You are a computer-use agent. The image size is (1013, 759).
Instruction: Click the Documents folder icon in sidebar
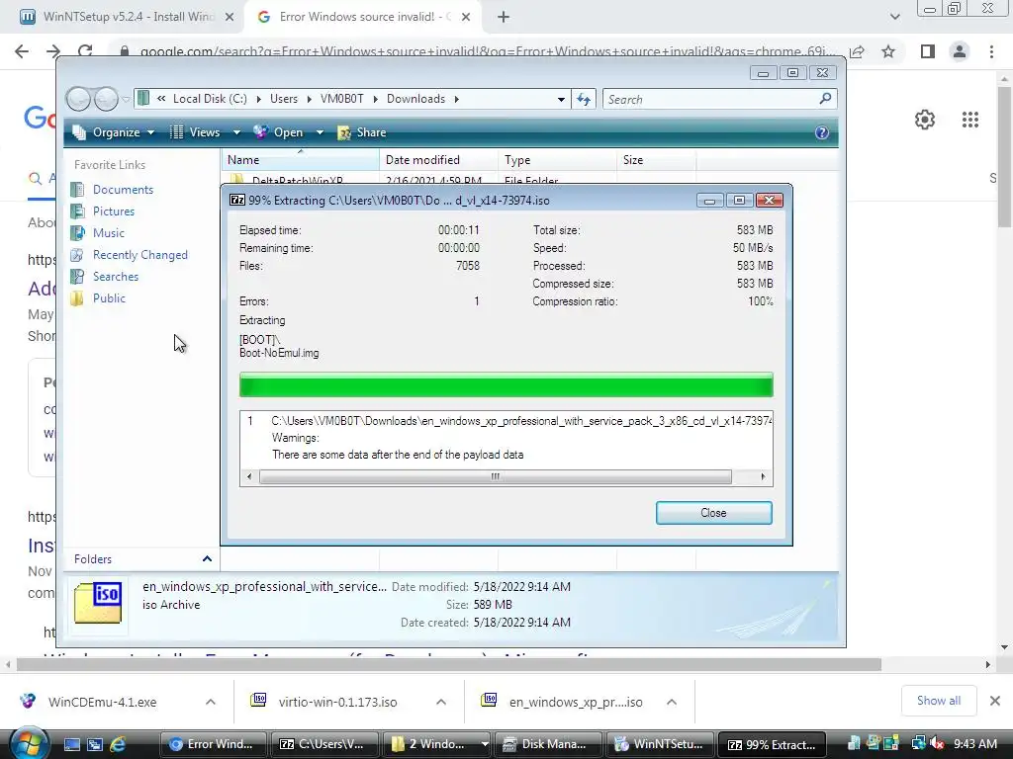coord(77,189)
